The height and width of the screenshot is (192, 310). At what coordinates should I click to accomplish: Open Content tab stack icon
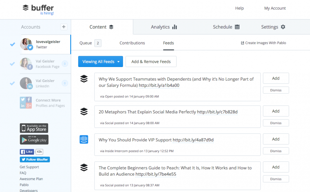pyautogui.click(x=111, y=27)
